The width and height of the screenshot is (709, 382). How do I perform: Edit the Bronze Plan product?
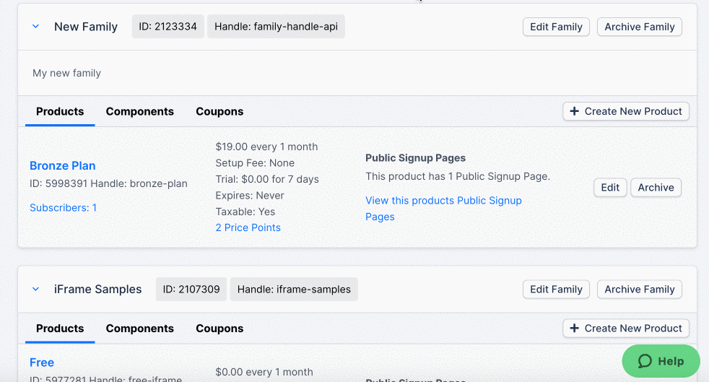pyautogui.click(x=610, y=188)
